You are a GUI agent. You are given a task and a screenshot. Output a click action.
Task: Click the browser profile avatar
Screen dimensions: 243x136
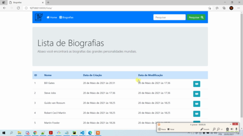click(231, 8)
